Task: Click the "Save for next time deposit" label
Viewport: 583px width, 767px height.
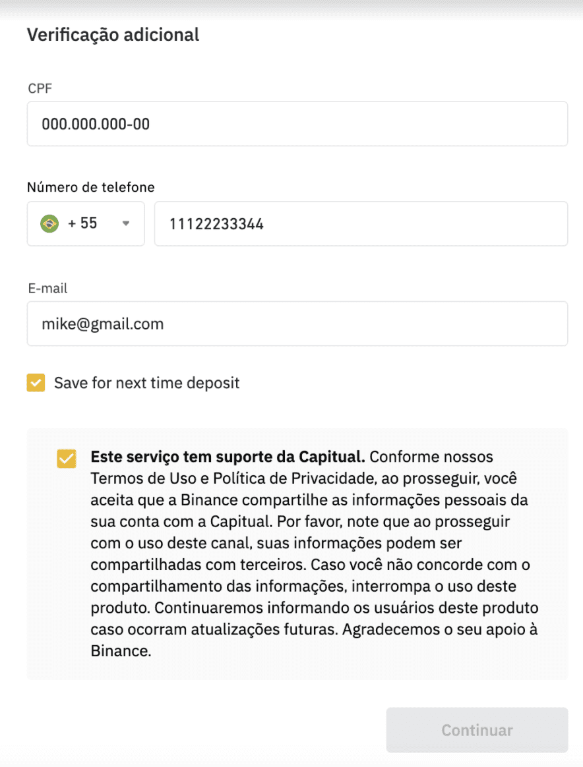Action: click(x=147, y=383)
